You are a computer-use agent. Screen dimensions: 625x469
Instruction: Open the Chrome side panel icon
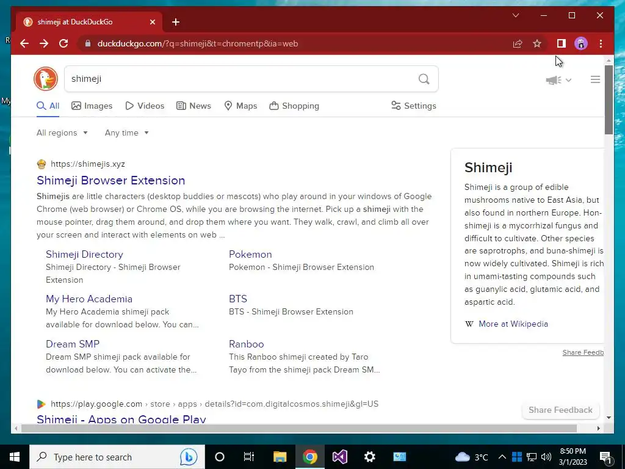pyautogui.click(x=562, y=43)
